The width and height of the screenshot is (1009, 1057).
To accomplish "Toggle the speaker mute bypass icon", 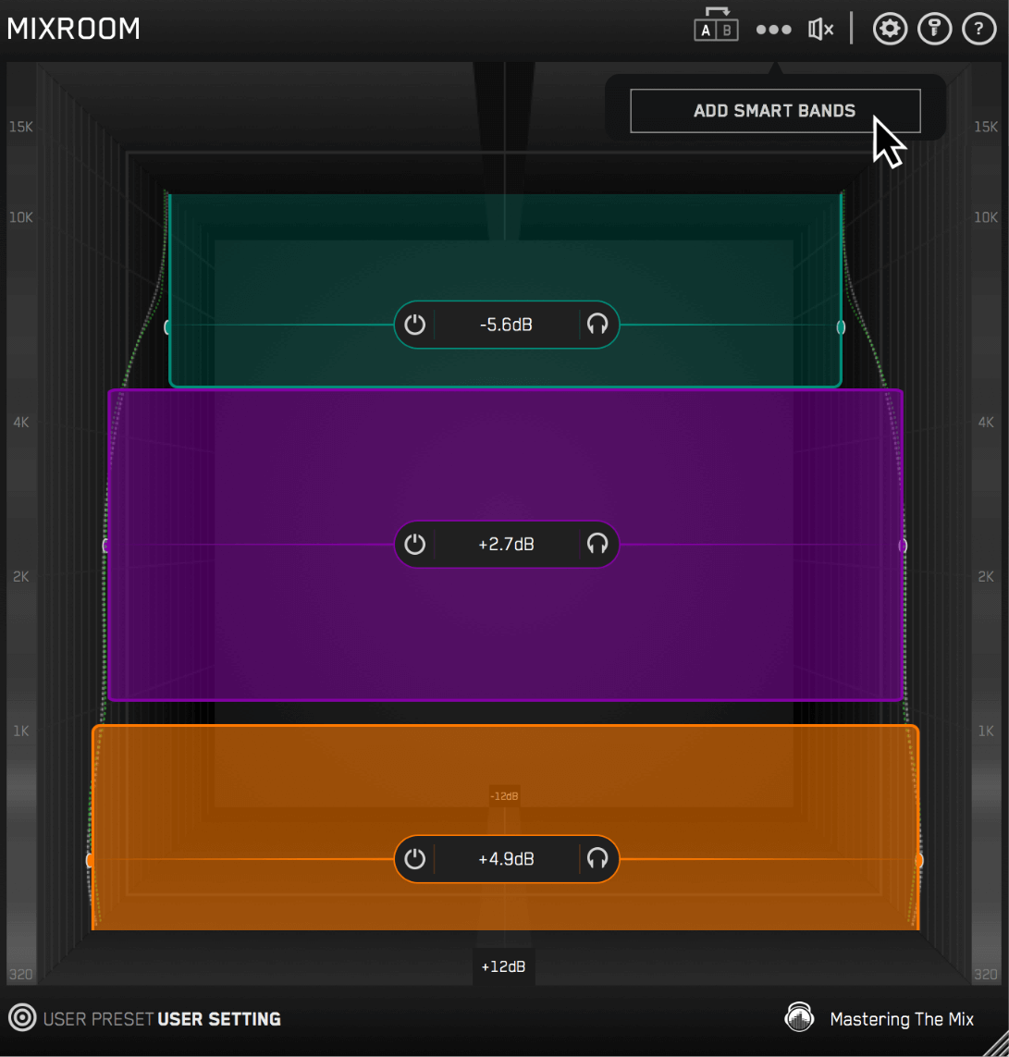I will point(820,30).
